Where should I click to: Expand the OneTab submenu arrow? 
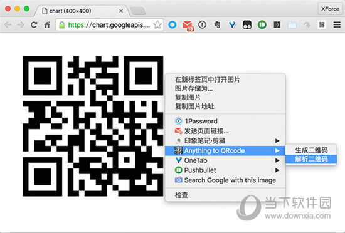tap(277, 160)
